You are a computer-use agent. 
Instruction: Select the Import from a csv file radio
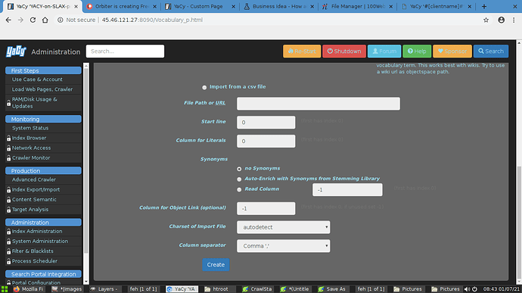(204, 87)
